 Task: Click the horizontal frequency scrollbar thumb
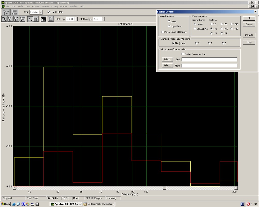164,188
